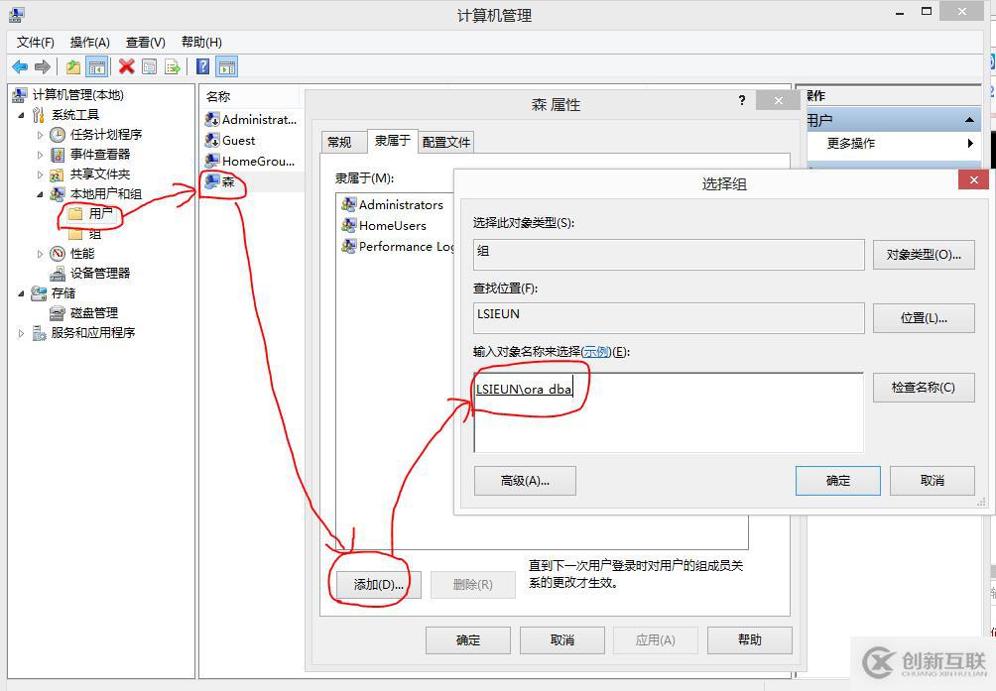Click the Device Manager icon in tree
996x691 pixels.
coord(58,274)
